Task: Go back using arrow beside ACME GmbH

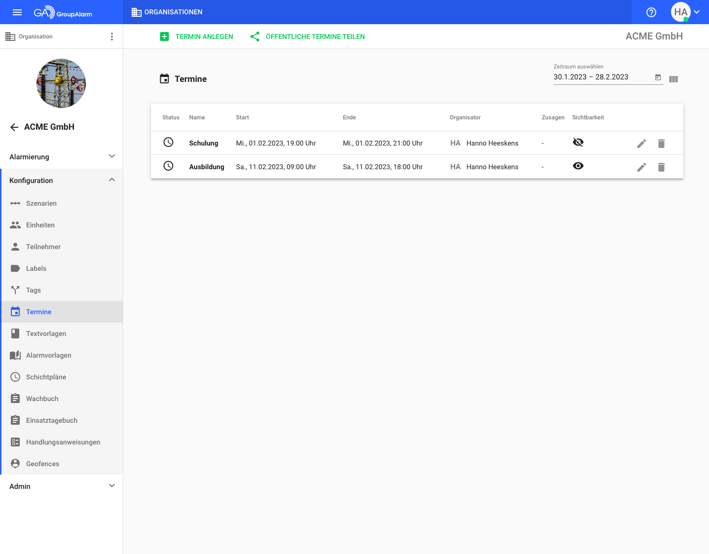Action: point(14,127)
